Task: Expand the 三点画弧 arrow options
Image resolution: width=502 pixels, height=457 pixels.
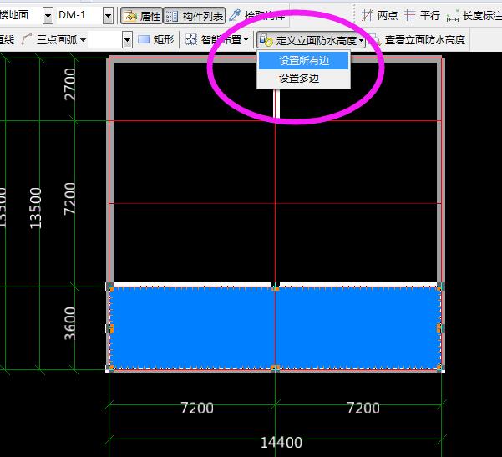Action: click(83, 40)
